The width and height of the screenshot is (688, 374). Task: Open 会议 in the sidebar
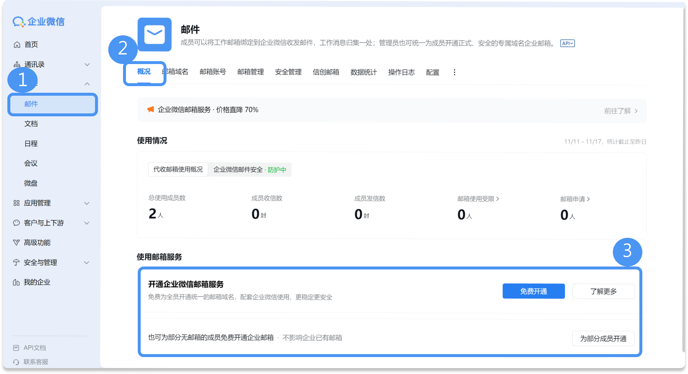pyautogui.click(x=31, y=163)
